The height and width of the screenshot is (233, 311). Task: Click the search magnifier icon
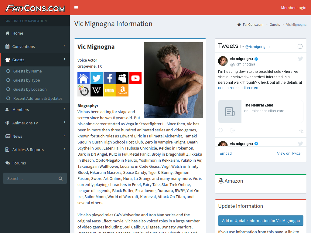coord(60,178)
